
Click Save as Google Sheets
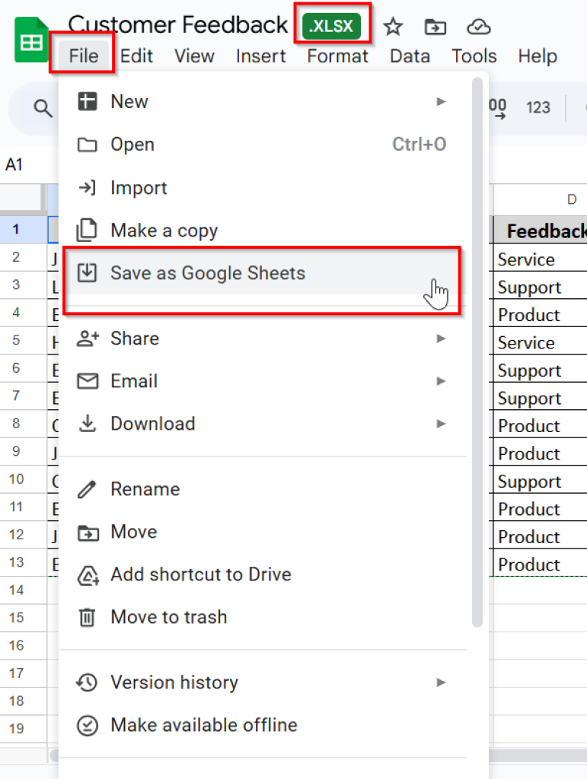point(209,272)
